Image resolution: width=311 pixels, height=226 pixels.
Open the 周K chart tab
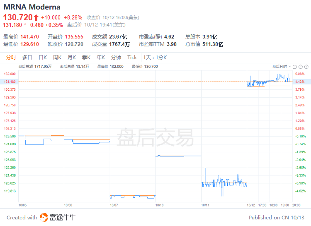(x=57, y=58)
